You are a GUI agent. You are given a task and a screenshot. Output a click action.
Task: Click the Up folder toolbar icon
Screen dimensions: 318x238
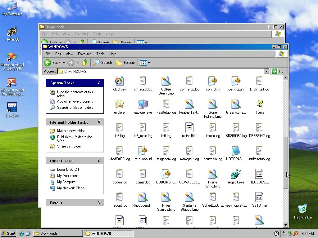[85, 63]
